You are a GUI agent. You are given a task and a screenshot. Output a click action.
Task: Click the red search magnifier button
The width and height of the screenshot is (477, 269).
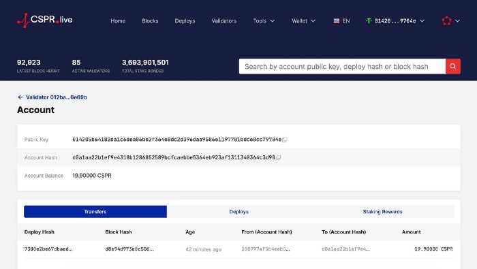(453, 66)
